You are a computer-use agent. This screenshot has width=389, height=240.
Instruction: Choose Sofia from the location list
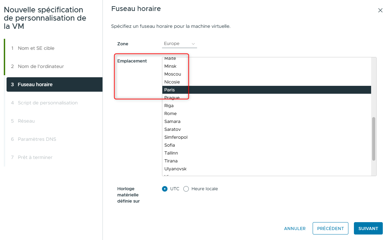[x=170, y=145]
